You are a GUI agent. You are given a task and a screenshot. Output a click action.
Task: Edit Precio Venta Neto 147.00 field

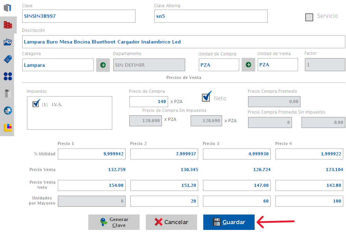click(x=237, y=185)
